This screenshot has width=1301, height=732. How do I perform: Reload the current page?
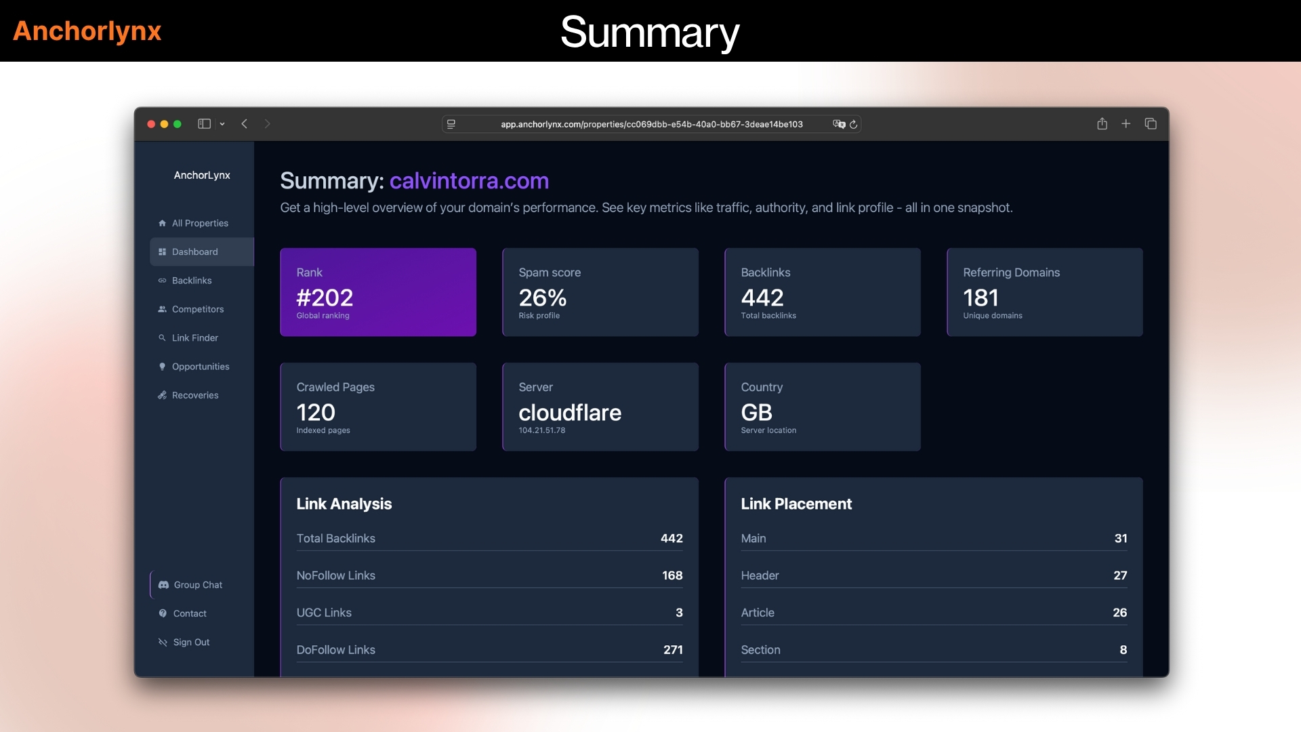point(853,125)
